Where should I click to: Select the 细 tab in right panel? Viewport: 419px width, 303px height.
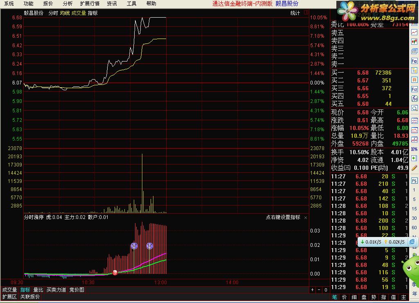[x=354, y=297]
